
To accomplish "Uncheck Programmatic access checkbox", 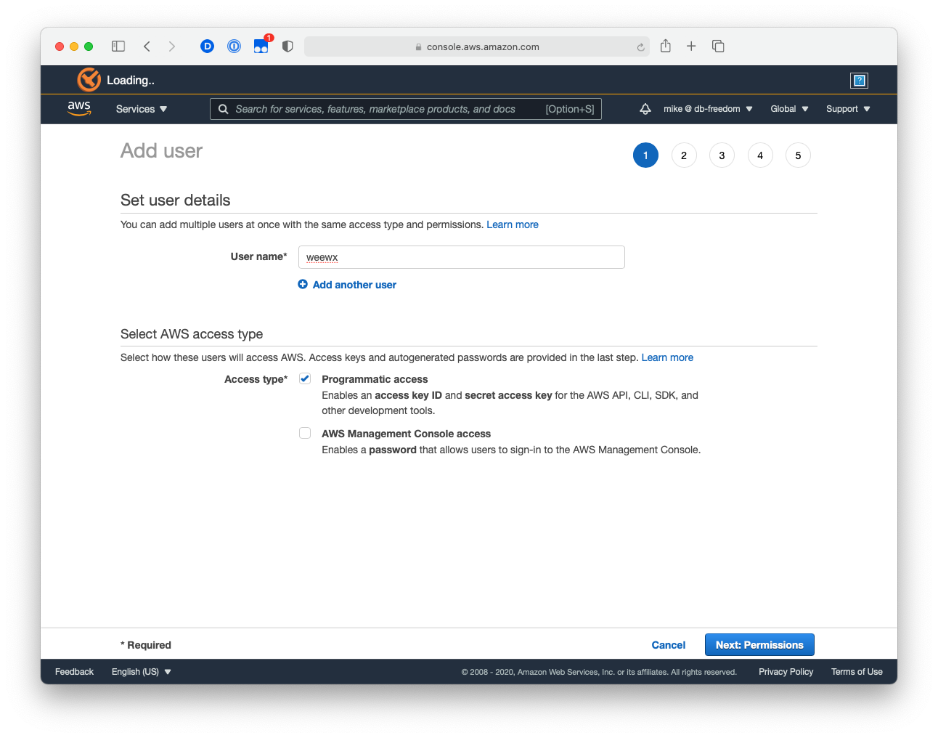I will [x=305, y=378].
